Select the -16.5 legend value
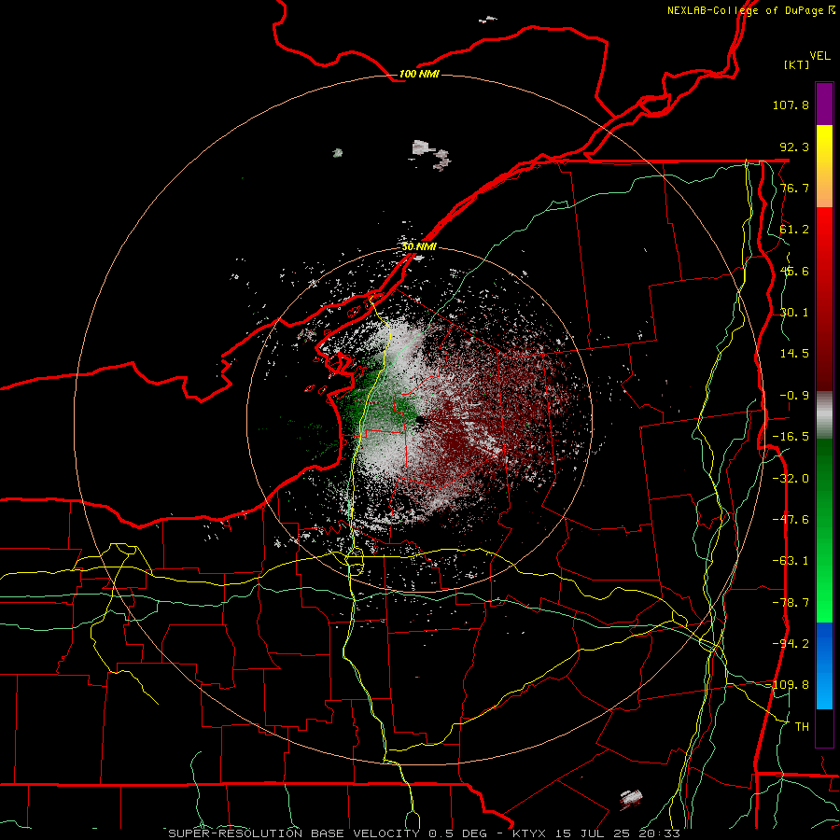Viewport: 840px width, 840px height. [x=791, y=436]
